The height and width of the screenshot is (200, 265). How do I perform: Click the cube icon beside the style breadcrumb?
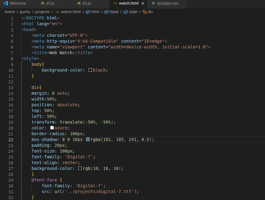click(125, 12)
